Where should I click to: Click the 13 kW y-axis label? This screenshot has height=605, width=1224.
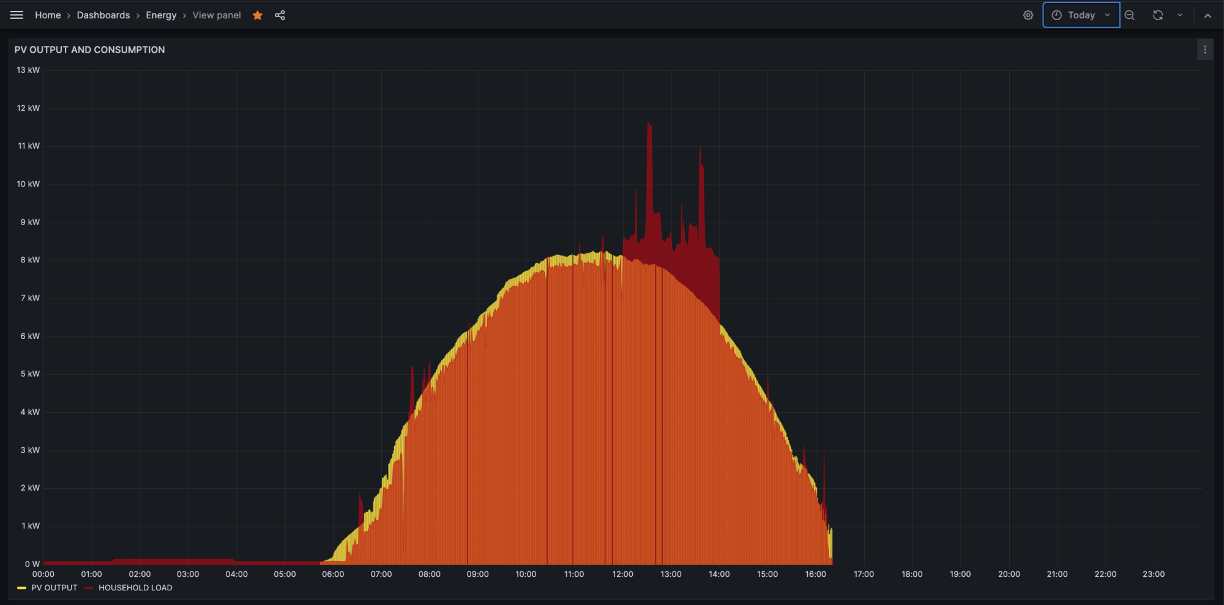(x=28, y=70)
